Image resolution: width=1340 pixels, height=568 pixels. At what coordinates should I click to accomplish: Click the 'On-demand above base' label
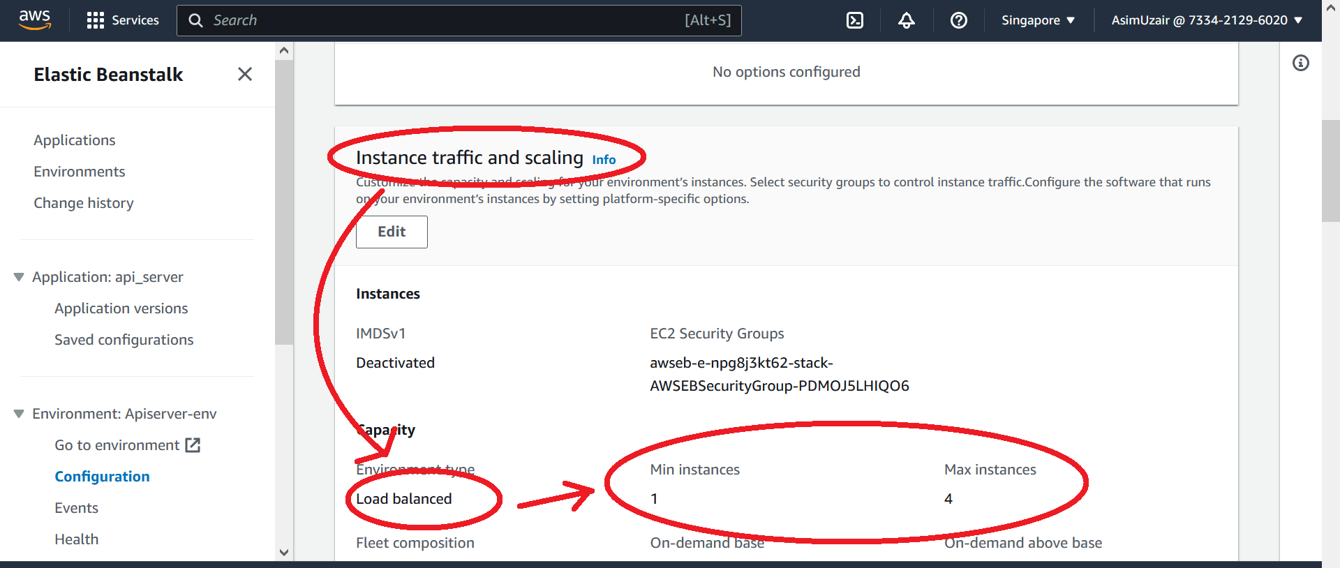click(1023, 543)
